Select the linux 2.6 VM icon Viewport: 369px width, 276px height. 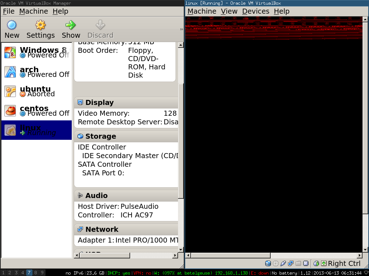pyautogui.click(x=10, y=130)
